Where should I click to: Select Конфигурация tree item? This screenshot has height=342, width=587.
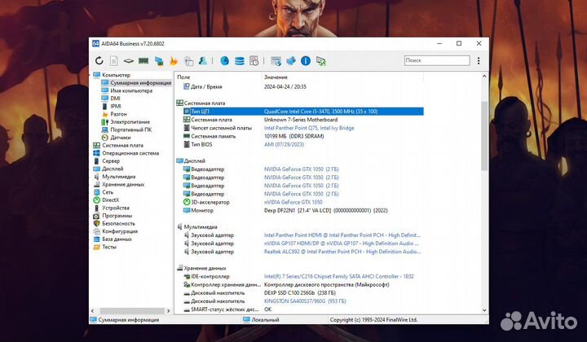point(120,231)
